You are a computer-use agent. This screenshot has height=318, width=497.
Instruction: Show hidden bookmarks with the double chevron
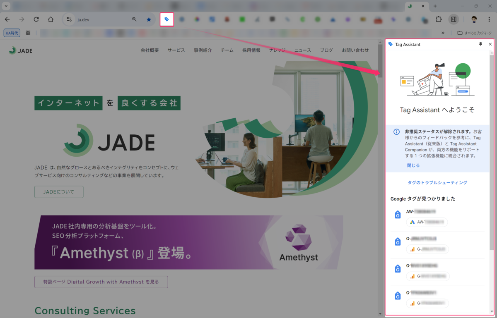[443, 33]
